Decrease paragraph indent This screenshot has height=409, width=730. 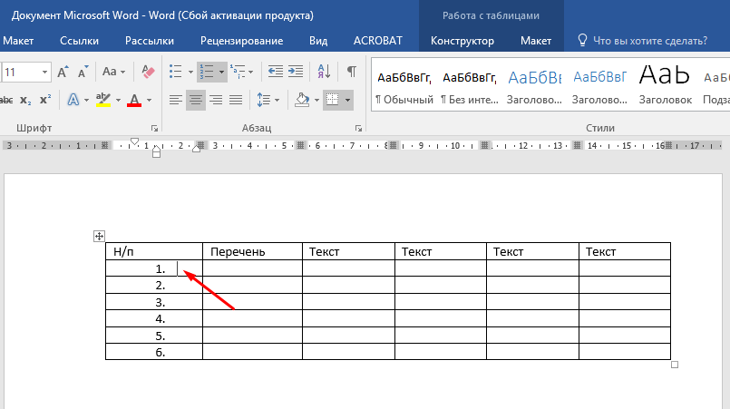275,73
